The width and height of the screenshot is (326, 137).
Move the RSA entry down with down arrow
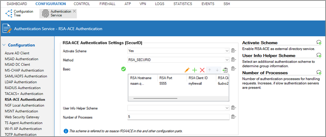[217, 70]
